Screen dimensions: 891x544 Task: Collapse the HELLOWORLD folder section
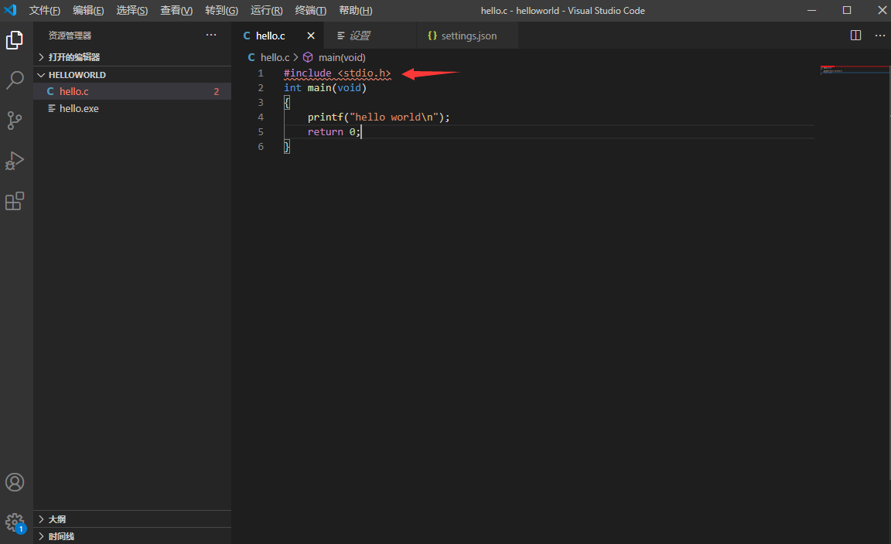[x=131, y=75]
